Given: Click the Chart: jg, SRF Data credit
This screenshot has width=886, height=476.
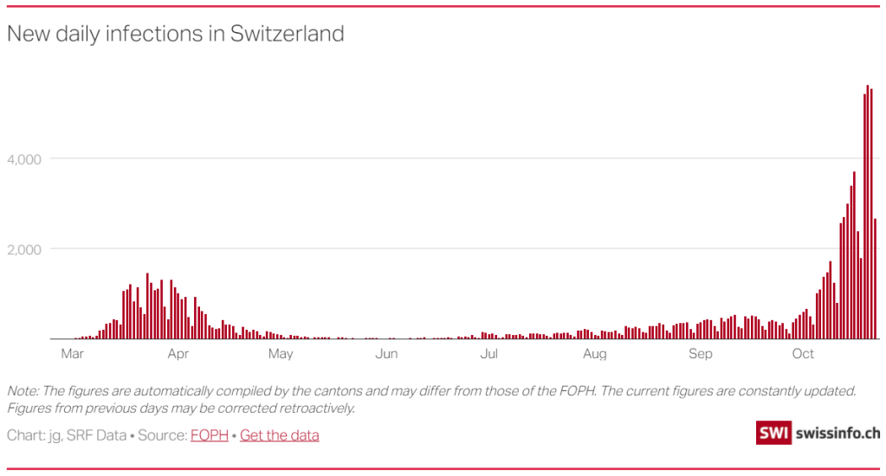Looking at the screenshot, I should (x=66, y=435).
